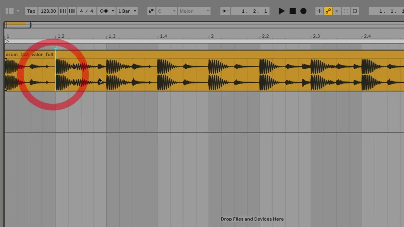Open the Major scale dropdown
The width and height of the screenshot is (404, 227).
[x=194, y=11]
